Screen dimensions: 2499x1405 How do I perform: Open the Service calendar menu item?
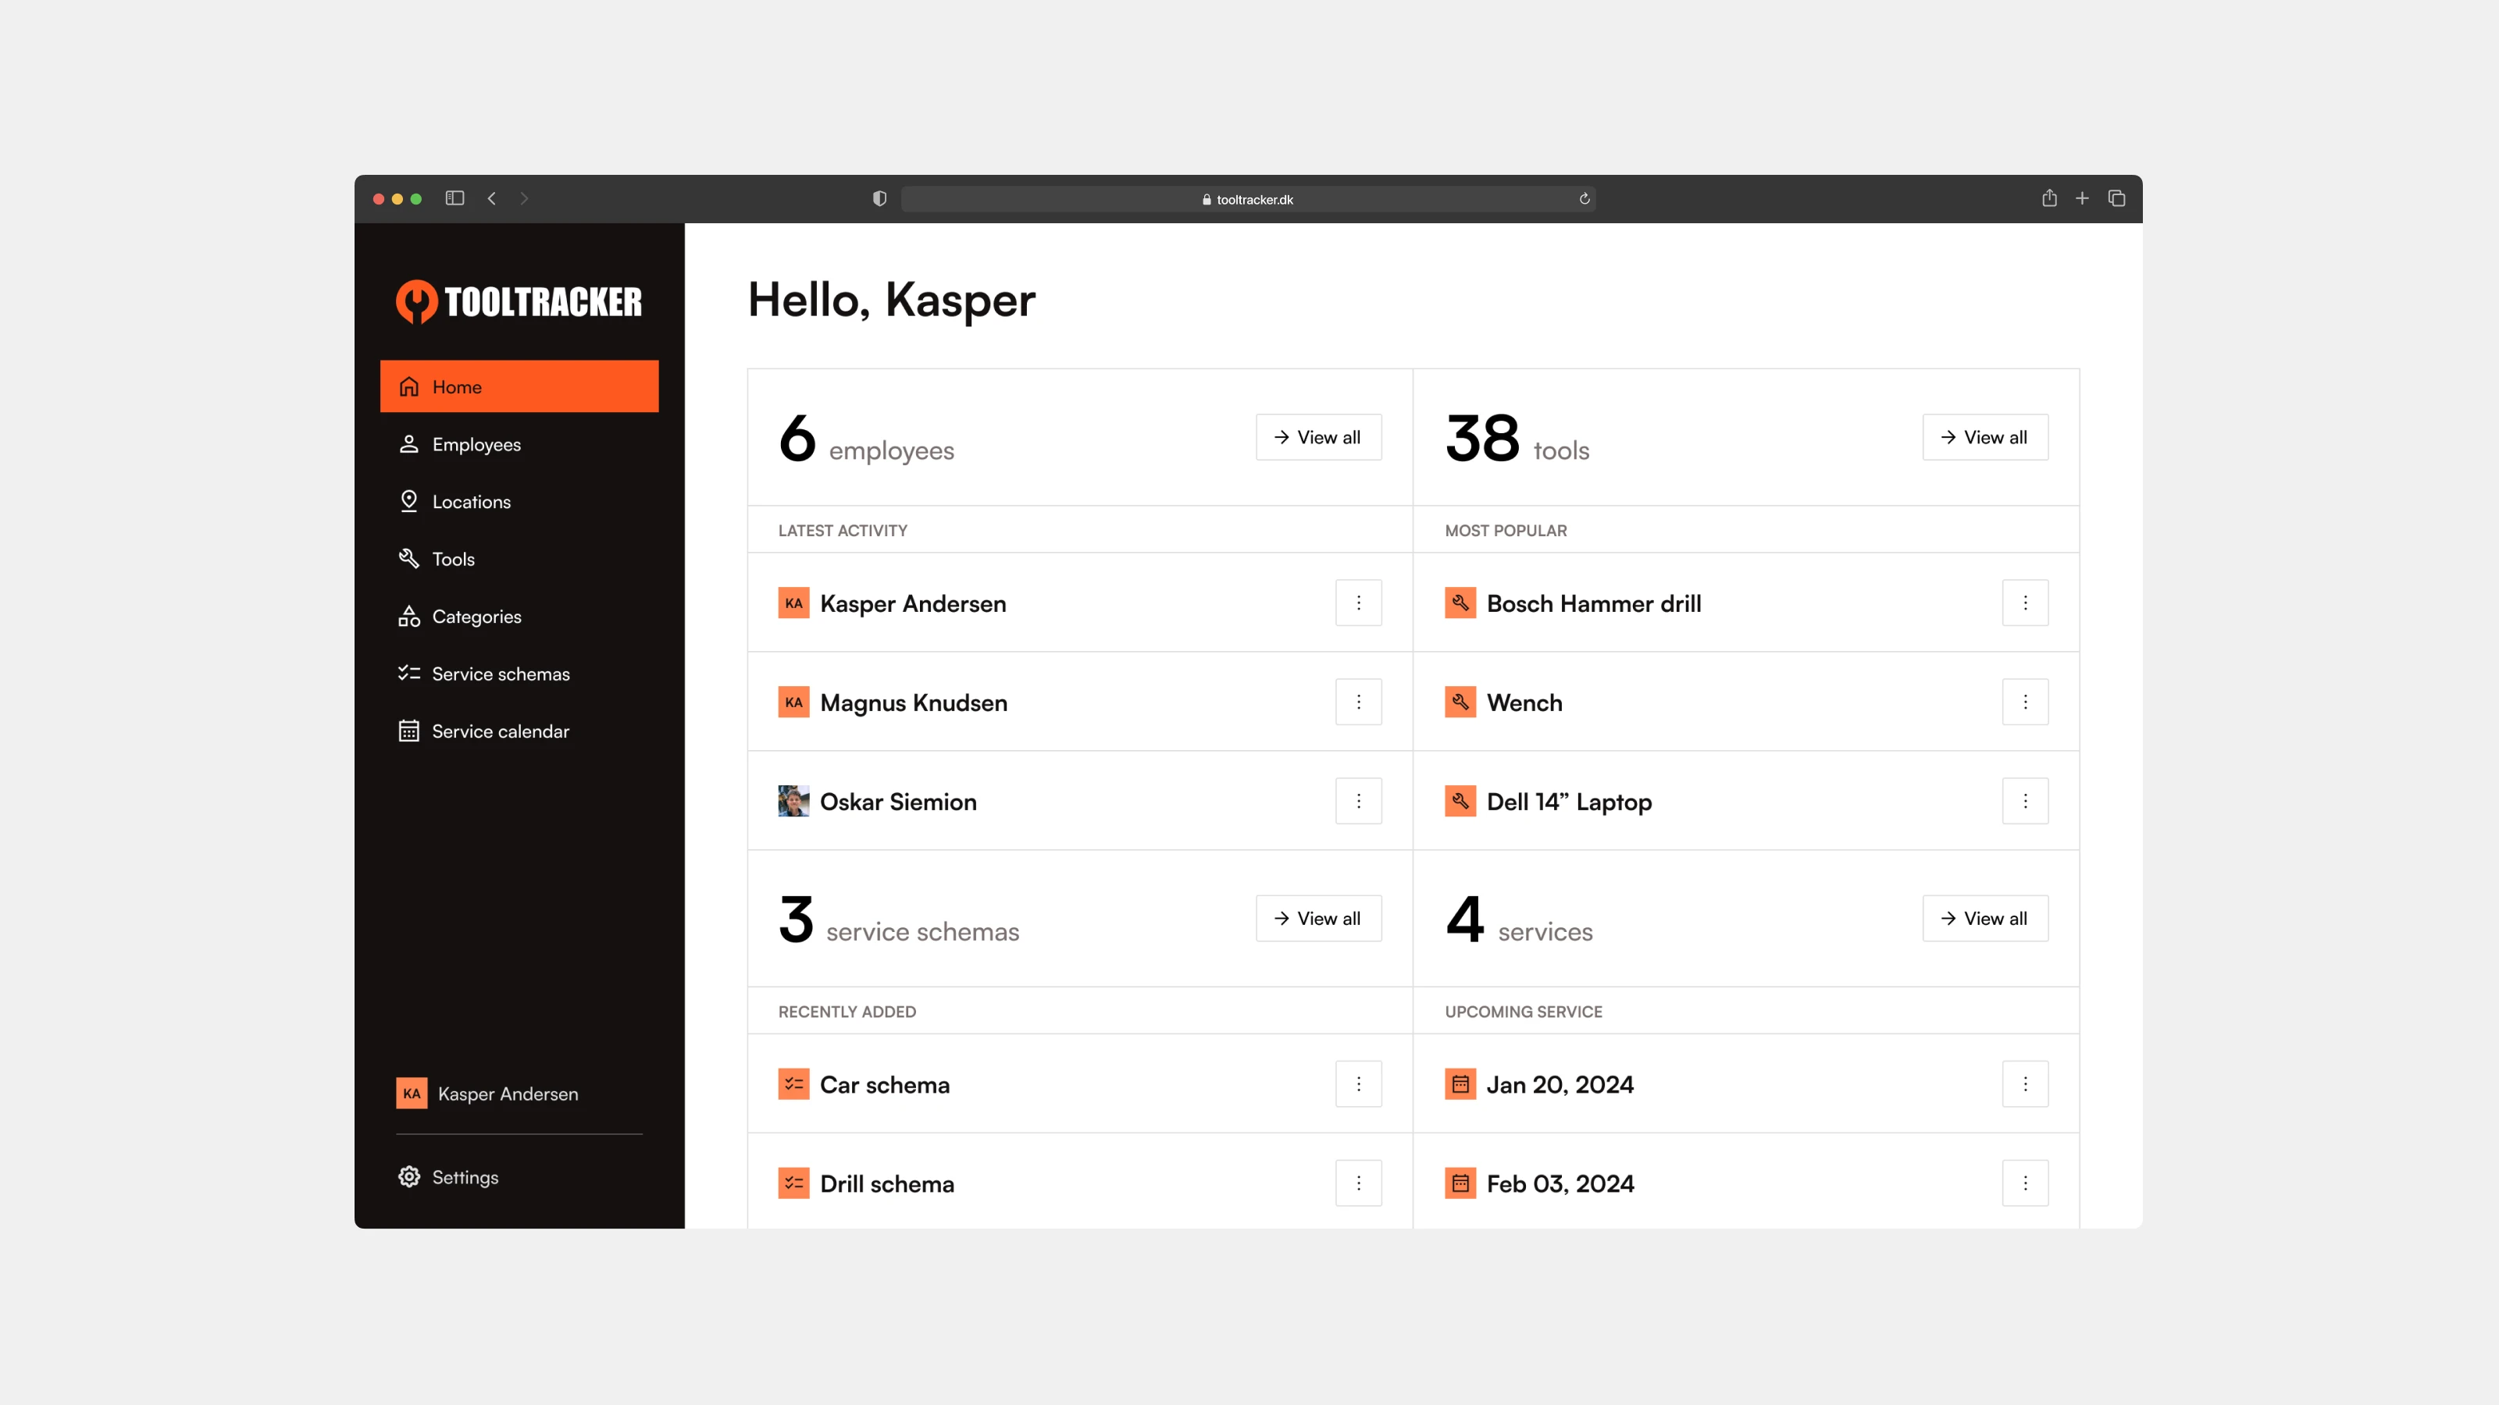click(500, 731)
